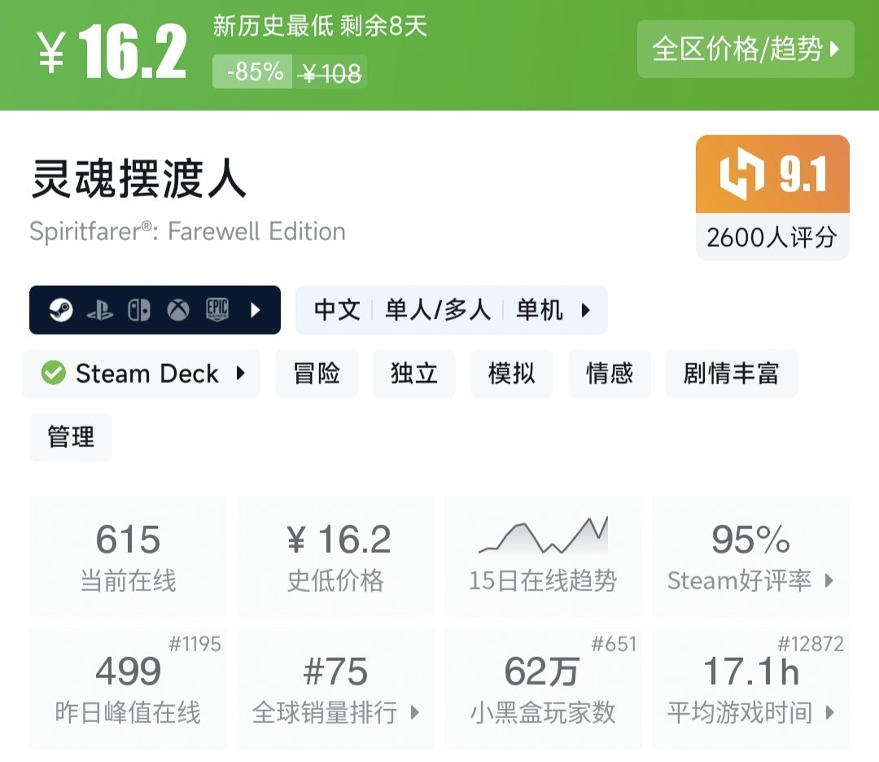The image size is (879, 762).
Task: Tap the Xiaoheihe score logo icon
Action: (x=741, y=175)
